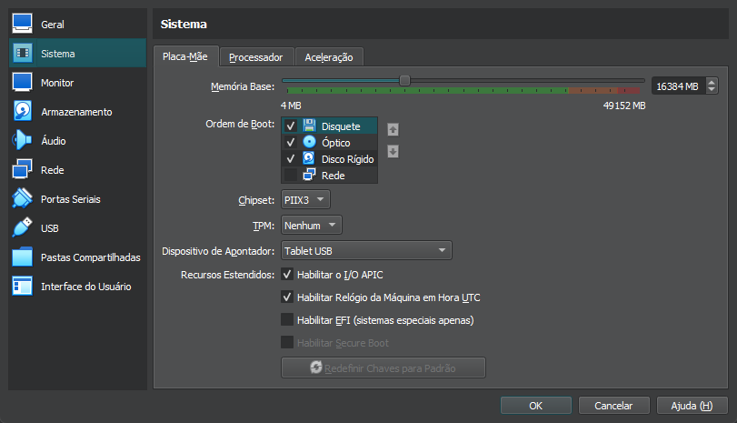Screen dimensions: 737x423
Task: Move boot device up with arrow
Action: (x=393, y=129)
